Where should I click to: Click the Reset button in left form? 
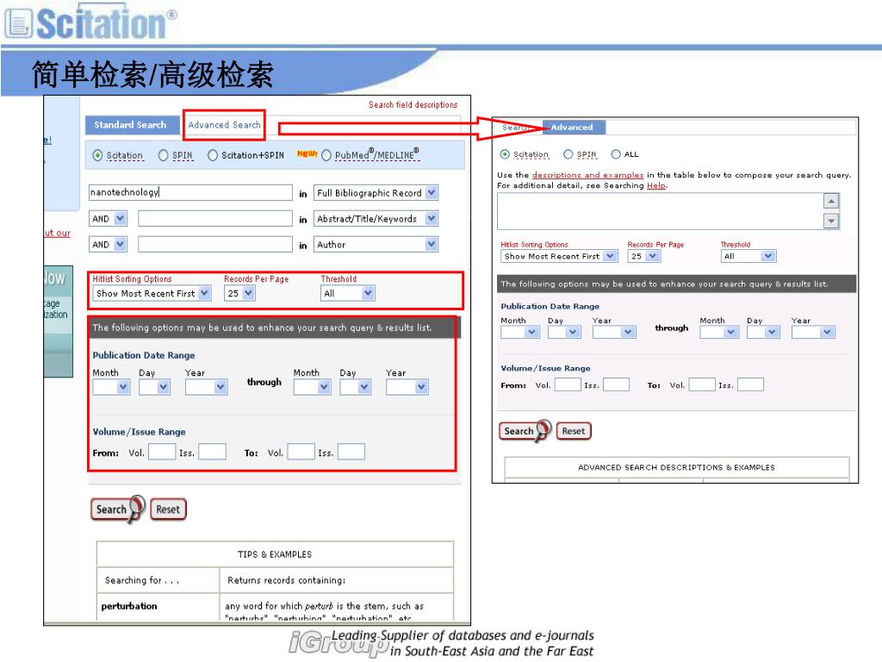pyautogui.click(x=168, y=509)
